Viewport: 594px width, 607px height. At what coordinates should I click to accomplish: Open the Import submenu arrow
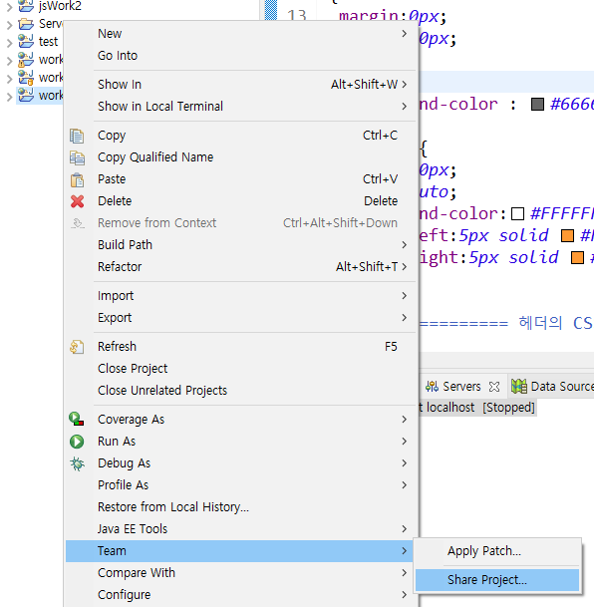point(405,296)
